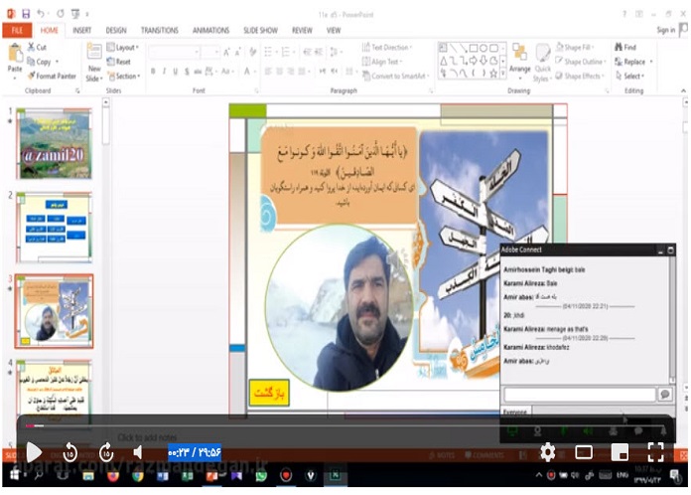Open video player settings gear
This screenshot has height=495, width=691.
548,452
